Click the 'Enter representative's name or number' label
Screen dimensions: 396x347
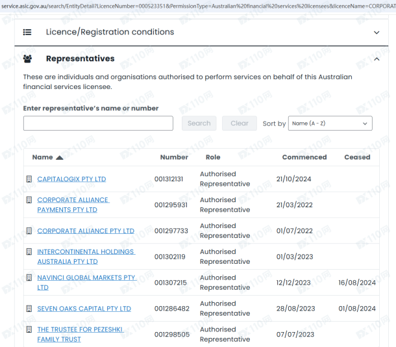click(91, 109)
